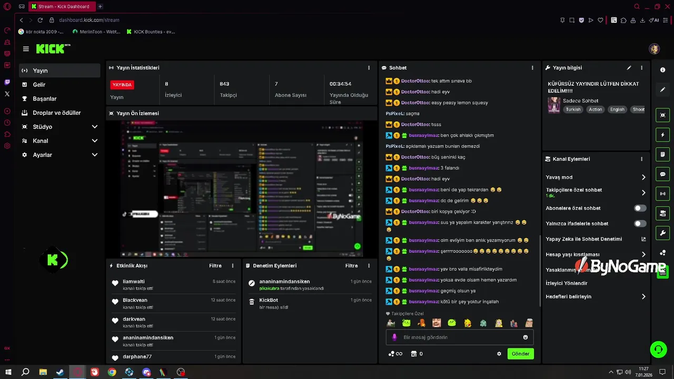
Task: Click the stream preview thumbnail
Action: coord(241,188)
